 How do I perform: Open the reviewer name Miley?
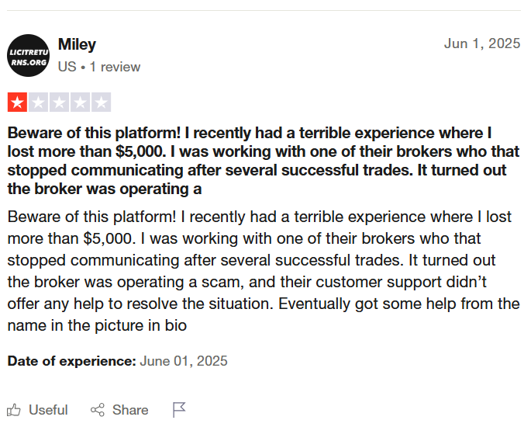(x=77, y=44)
